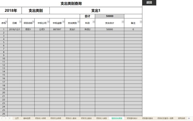Click the 支出类别 label in the header
This screenshot has width=193, height=121.
click(36, 11)
